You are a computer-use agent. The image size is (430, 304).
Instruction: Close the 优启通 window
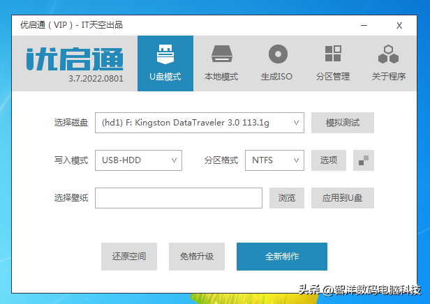coord(399,26)
